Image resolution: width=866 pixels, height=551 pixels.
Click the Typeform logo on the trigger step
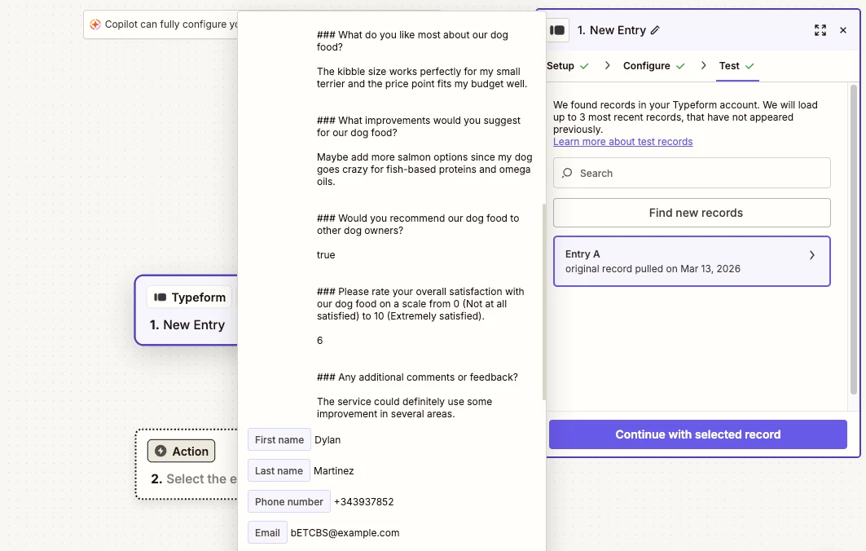160,298
